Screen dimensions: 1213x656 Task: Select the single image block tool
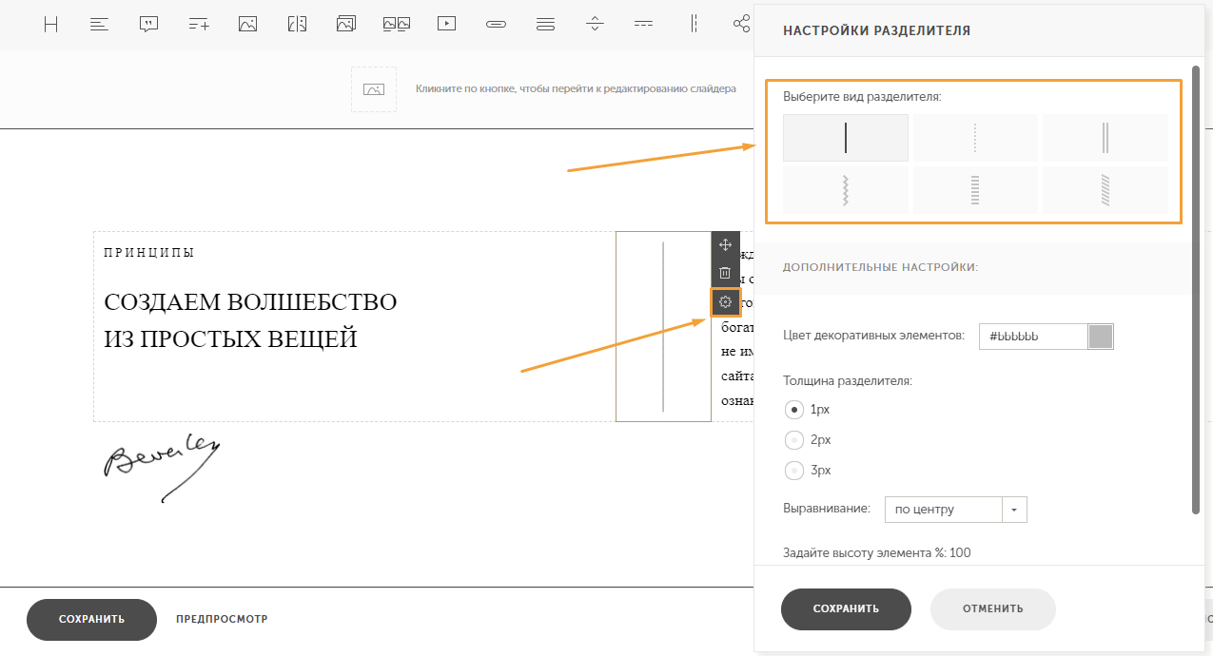point(247,25)
